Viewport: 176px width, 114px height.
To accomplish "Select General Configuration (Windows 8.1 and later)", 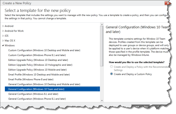I will pos(33,94).
